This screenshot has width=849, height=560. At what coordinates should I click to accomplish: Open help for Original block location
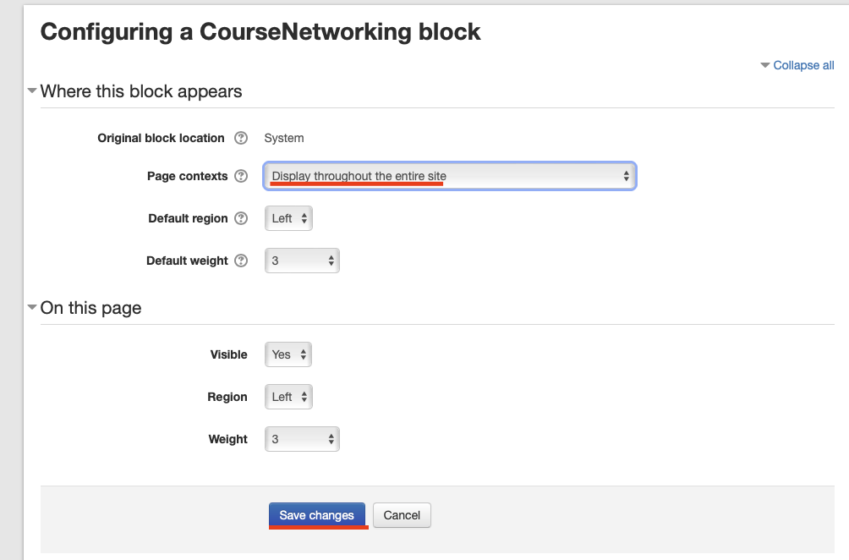click(241, 138)
